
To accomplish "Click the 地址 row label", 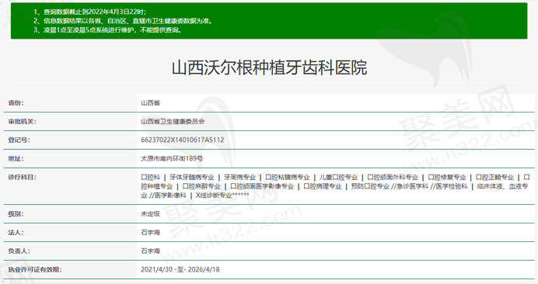I will [x=16, y=158].
